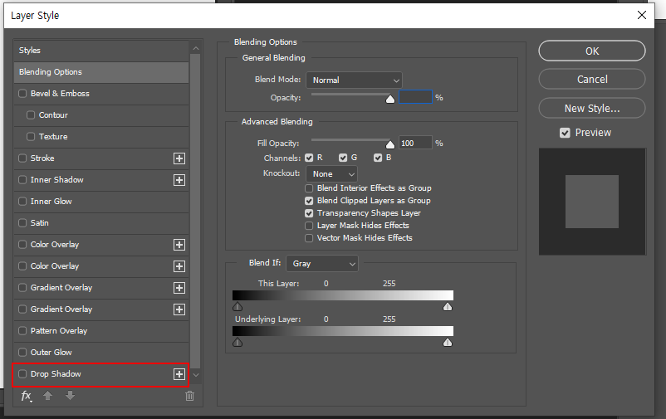666x419 pixels.
Task: Click the move effect up arrow icon
Action: pos(47,396)
